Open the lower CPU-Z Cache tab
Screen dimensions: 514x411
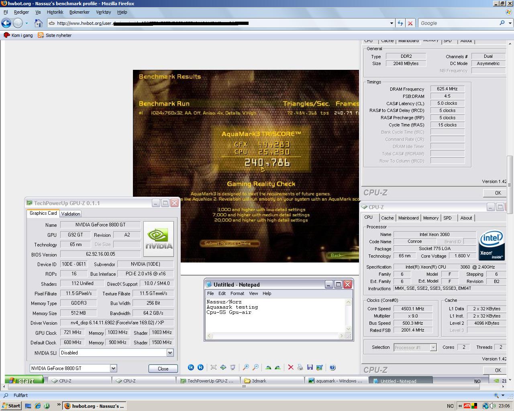tap(387, 218)
